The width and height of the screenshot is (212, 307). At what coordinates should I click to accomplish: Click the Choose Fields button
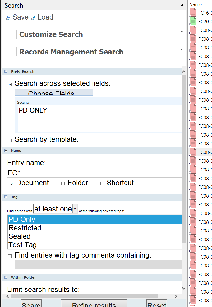(54, 92)
